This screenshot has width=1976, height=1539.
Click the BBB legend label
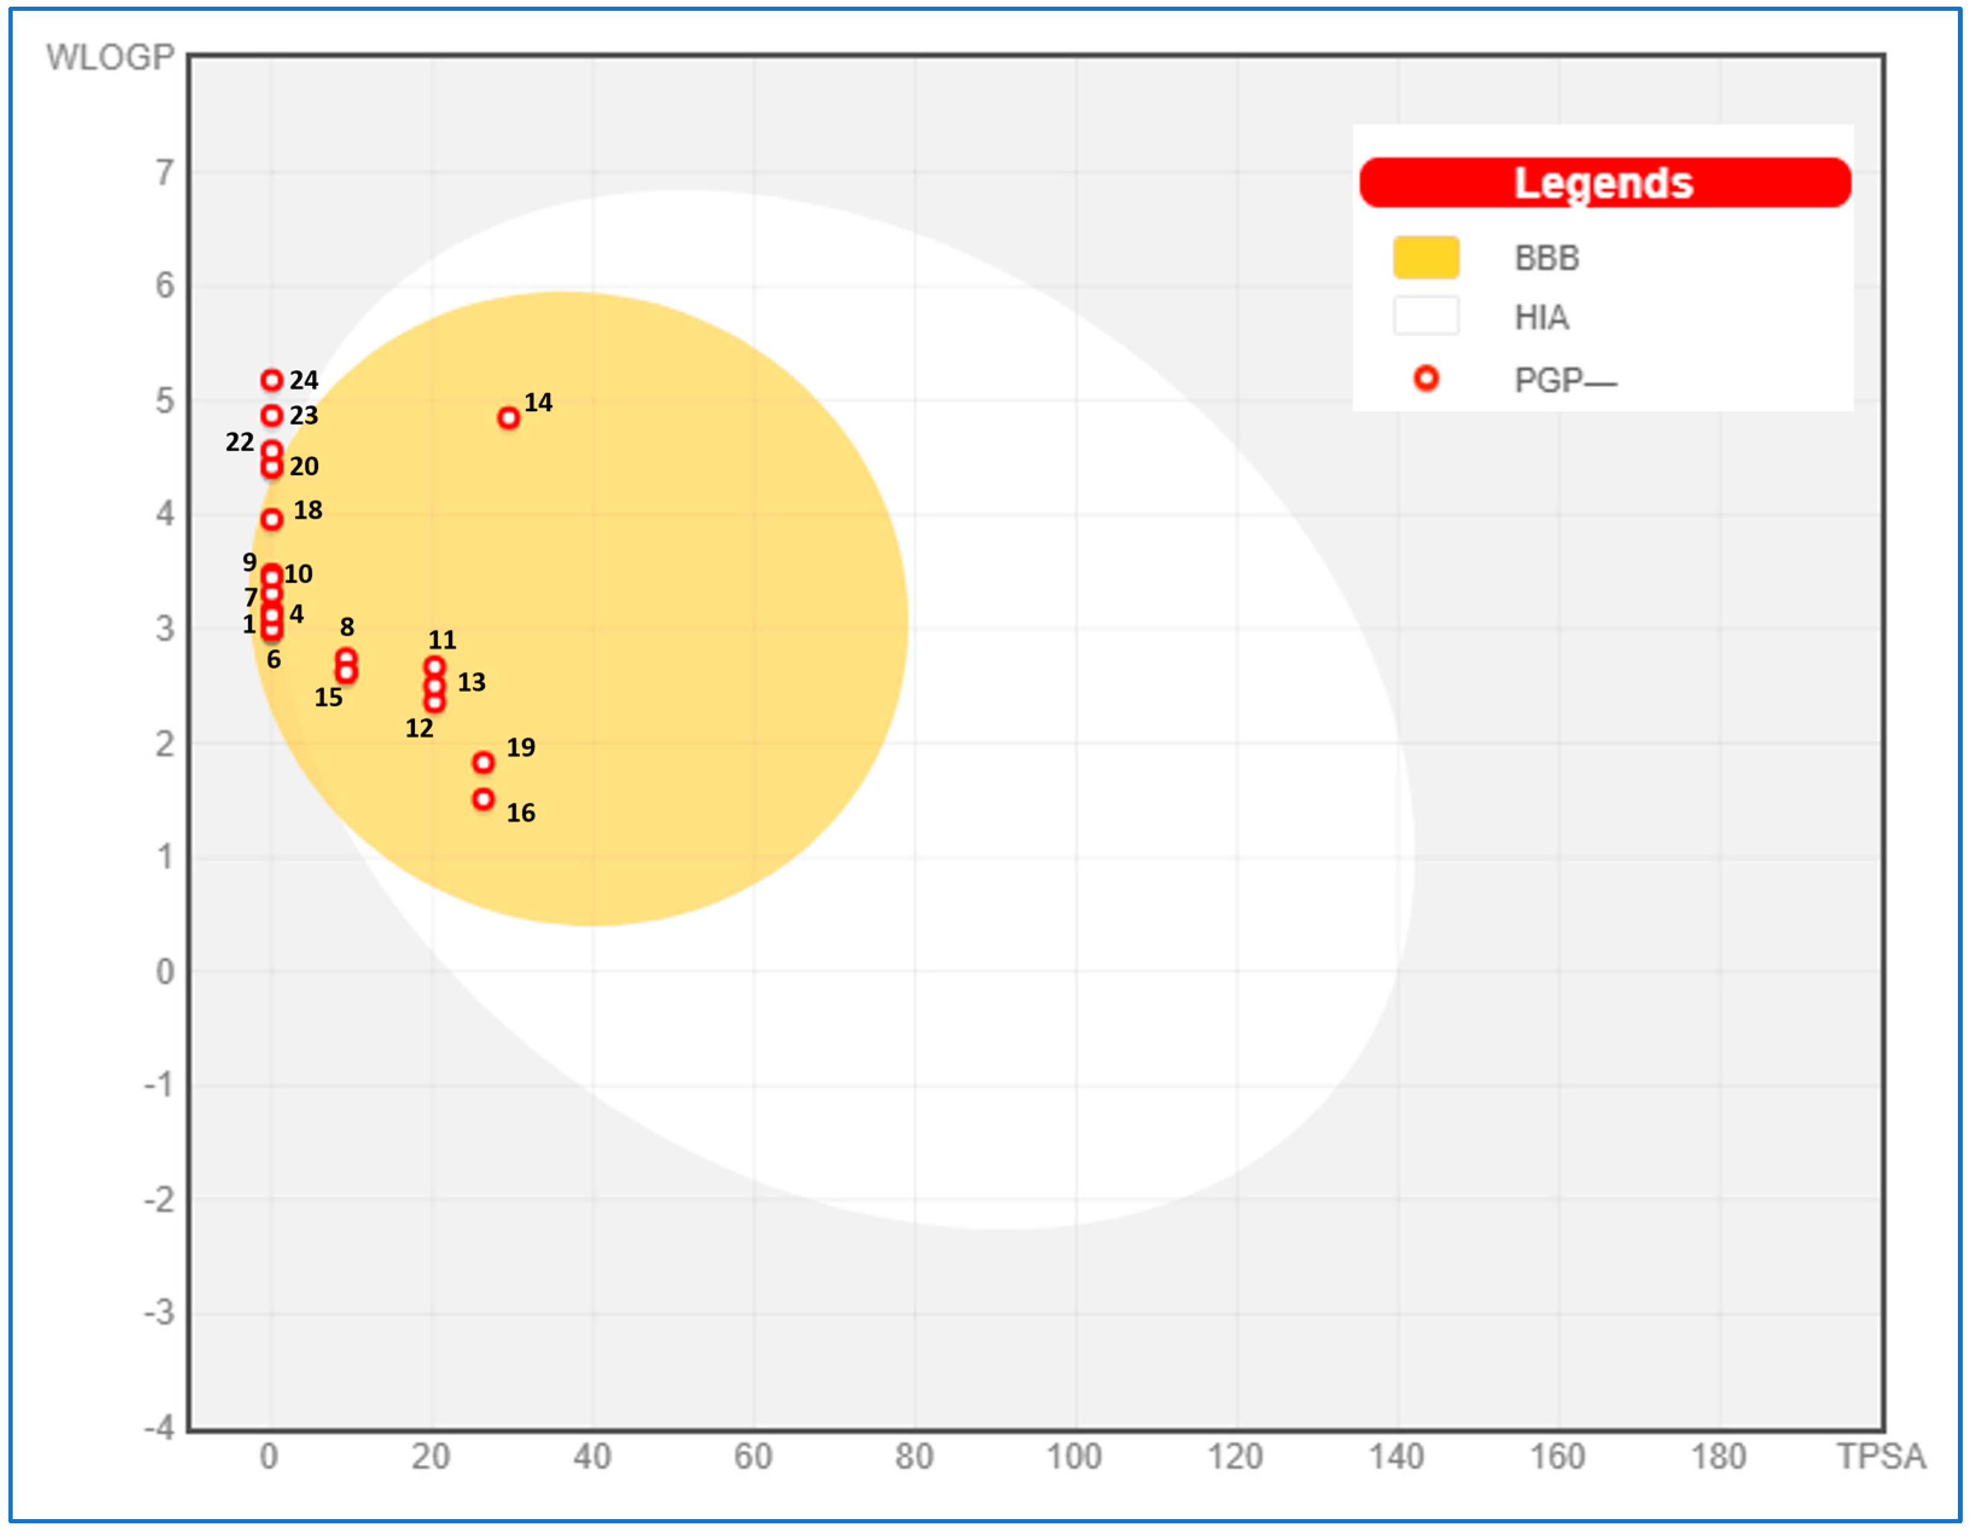point(1546,259)
